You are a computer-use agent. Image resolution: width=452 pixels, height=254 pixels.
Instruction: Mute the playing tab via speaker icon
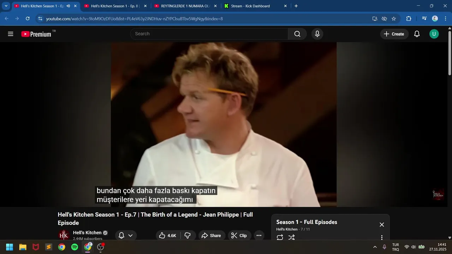point(68,6)
